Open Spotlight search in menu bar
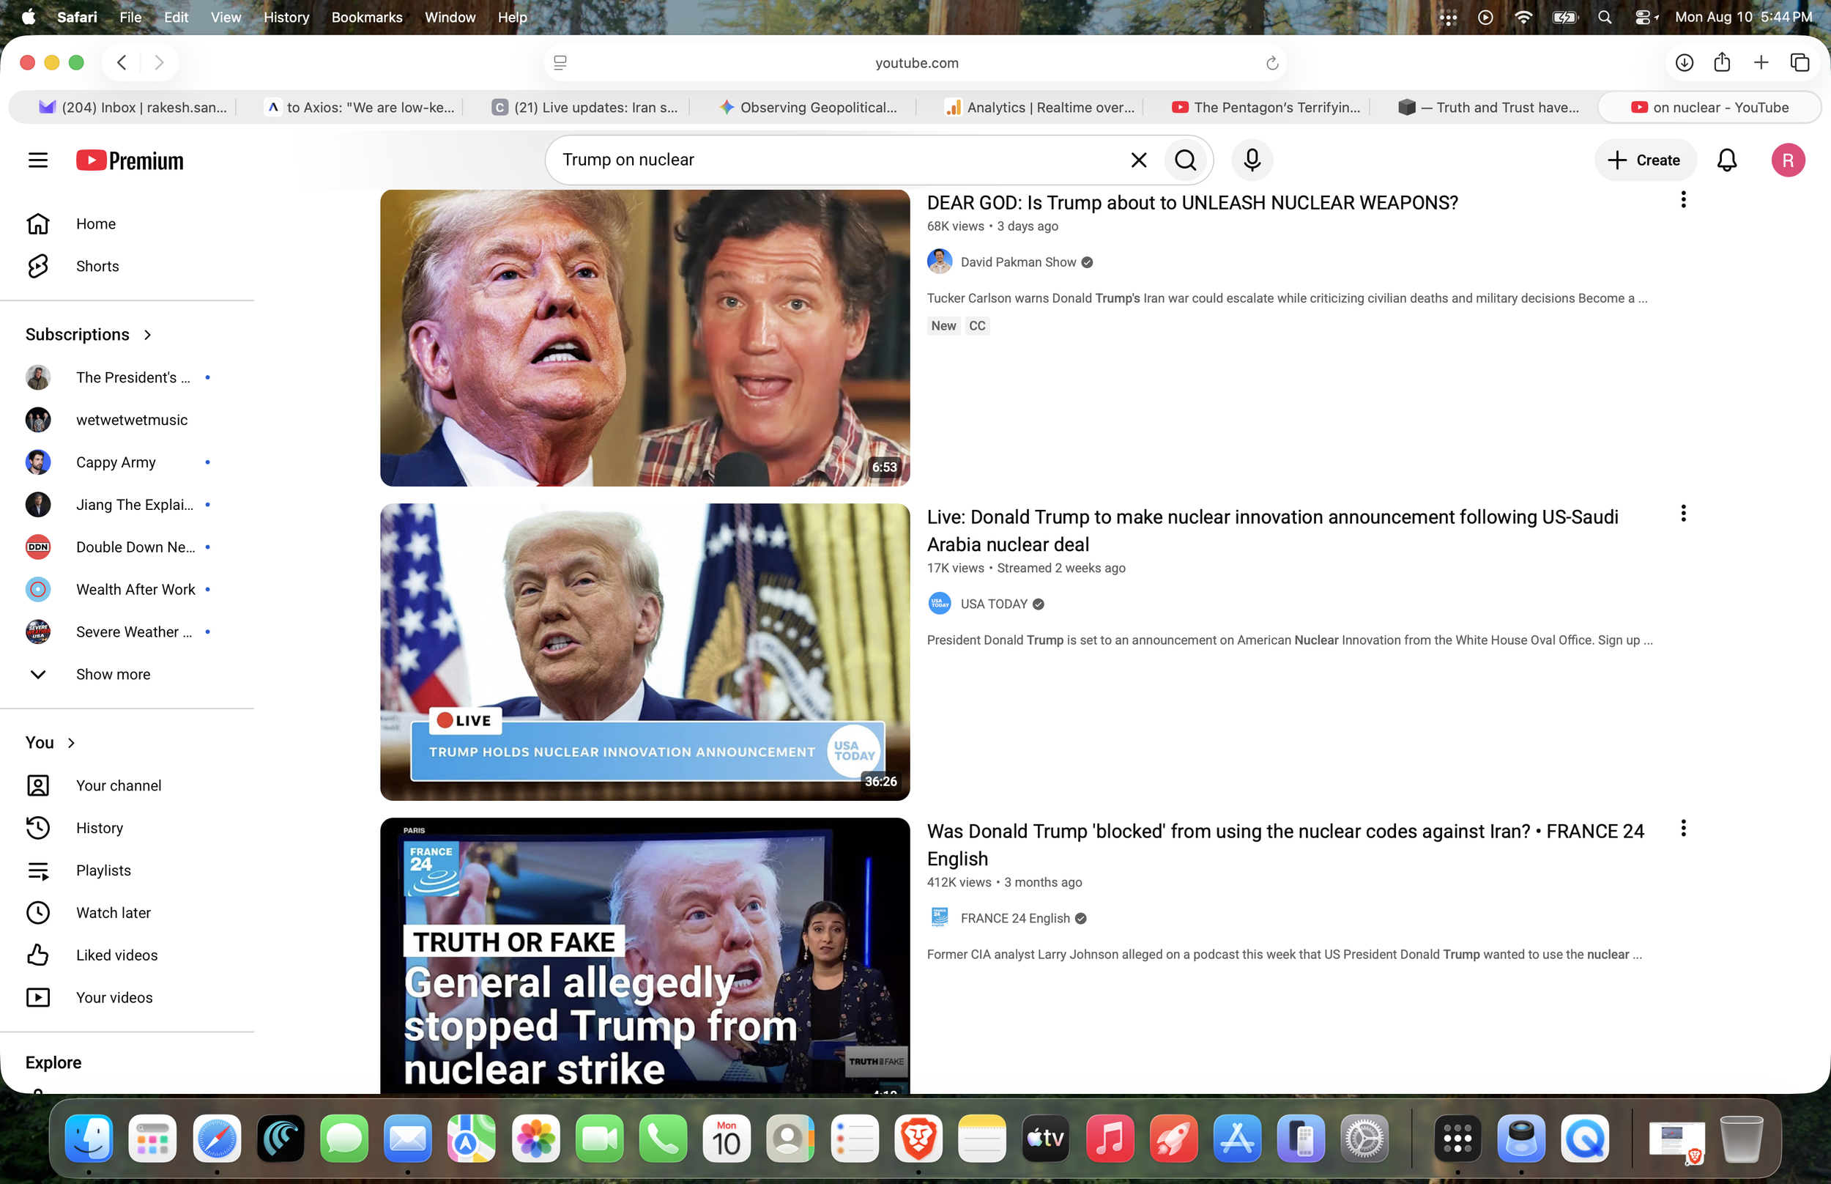 tap(1605, 17)
